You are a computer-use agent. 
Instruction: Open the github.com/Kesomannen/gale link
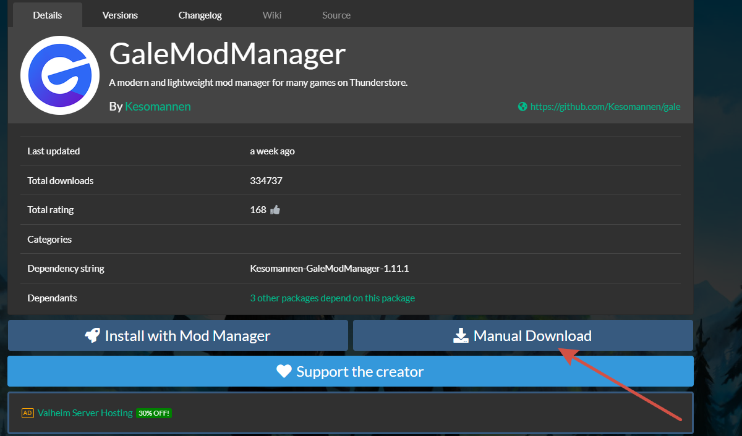605,106
